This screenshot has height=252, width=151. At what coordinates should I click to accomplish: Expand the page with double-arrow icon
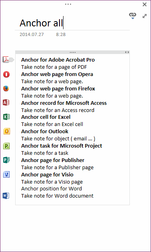click(145, 16)
